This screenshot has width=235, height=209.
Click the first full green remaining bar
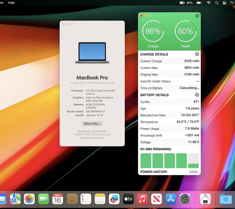click(146, 161)
